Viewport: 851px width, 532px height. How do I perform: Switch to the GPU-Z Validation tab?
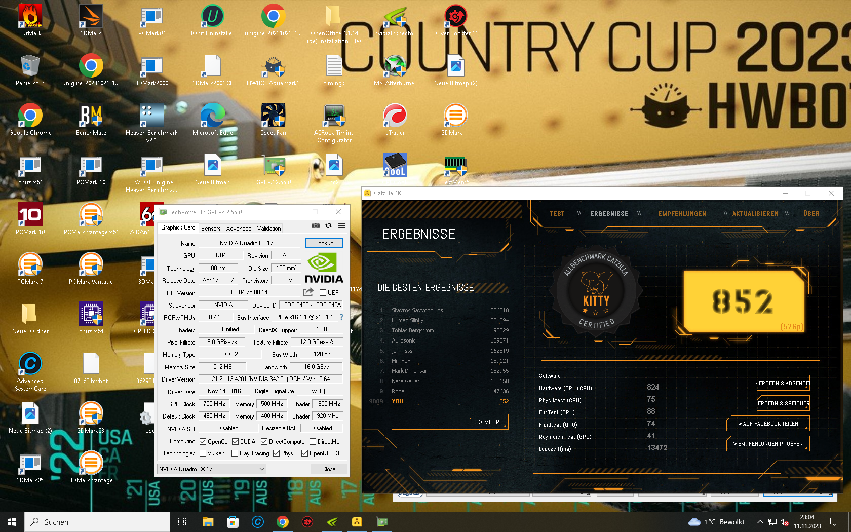point(268,229)
